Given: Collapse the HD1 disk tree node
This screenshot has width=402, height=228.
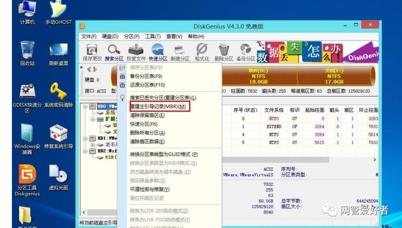Looking at the screenshot, I should tap(86, 138).
